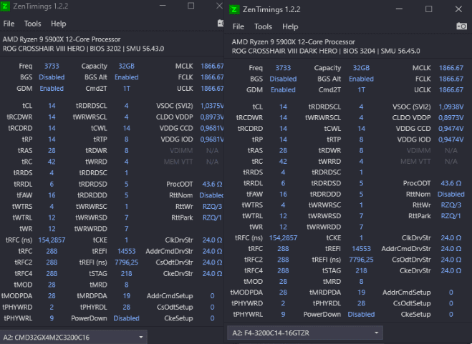Maximize the left ZenTimings window
This screenshot has width=472, height=344.
click(191, 6)
